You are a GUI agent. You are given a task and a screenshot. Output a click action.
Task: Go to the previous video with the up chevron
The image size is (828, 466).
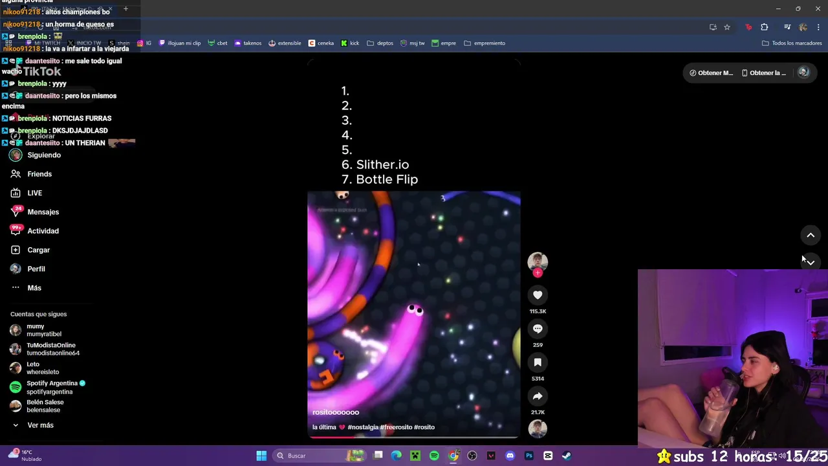coord(811,236)
